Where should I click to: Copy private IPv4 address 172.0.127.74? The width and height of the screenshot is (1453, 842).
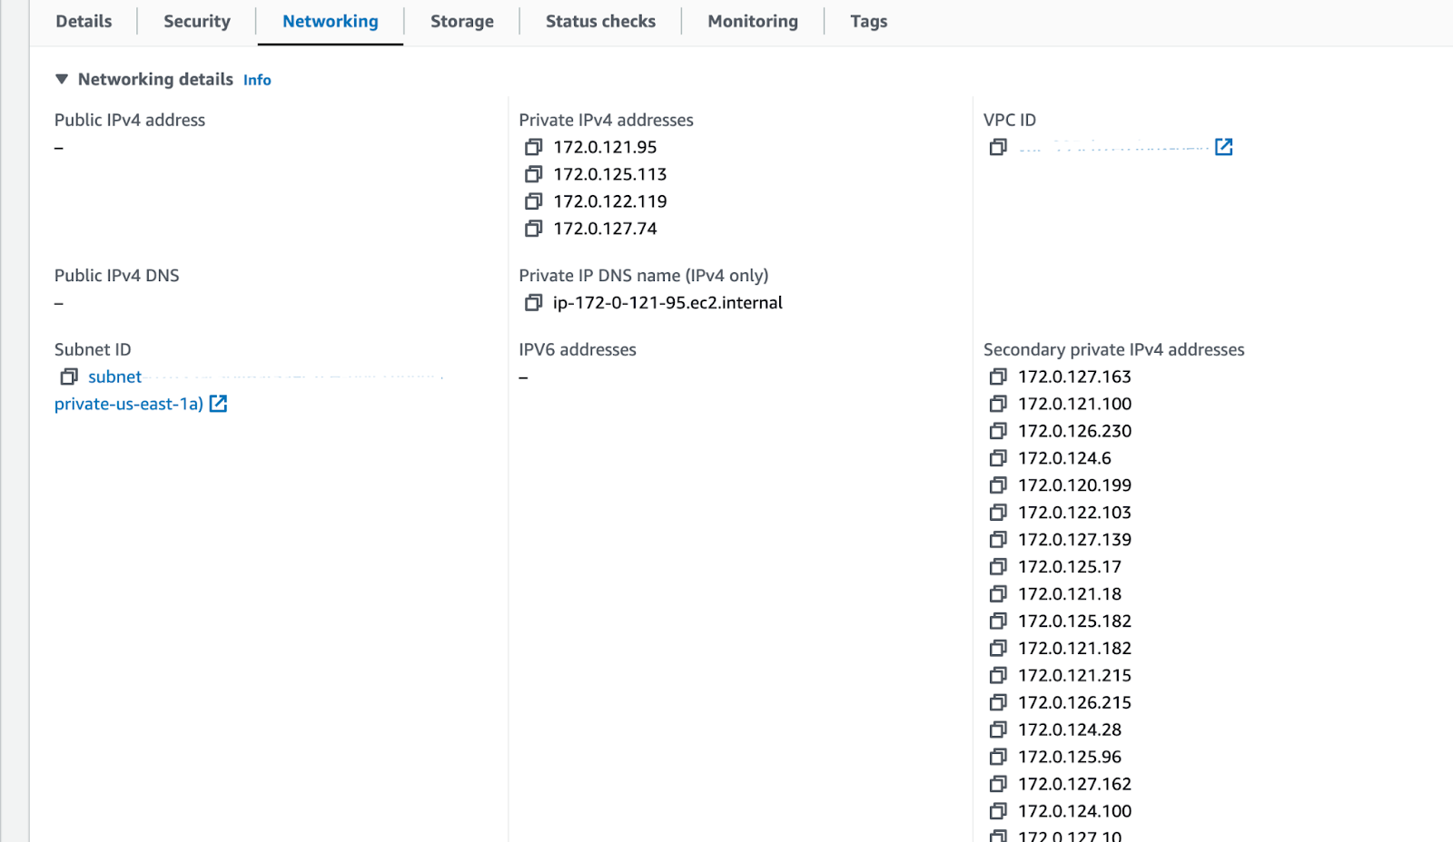[533, 229]
